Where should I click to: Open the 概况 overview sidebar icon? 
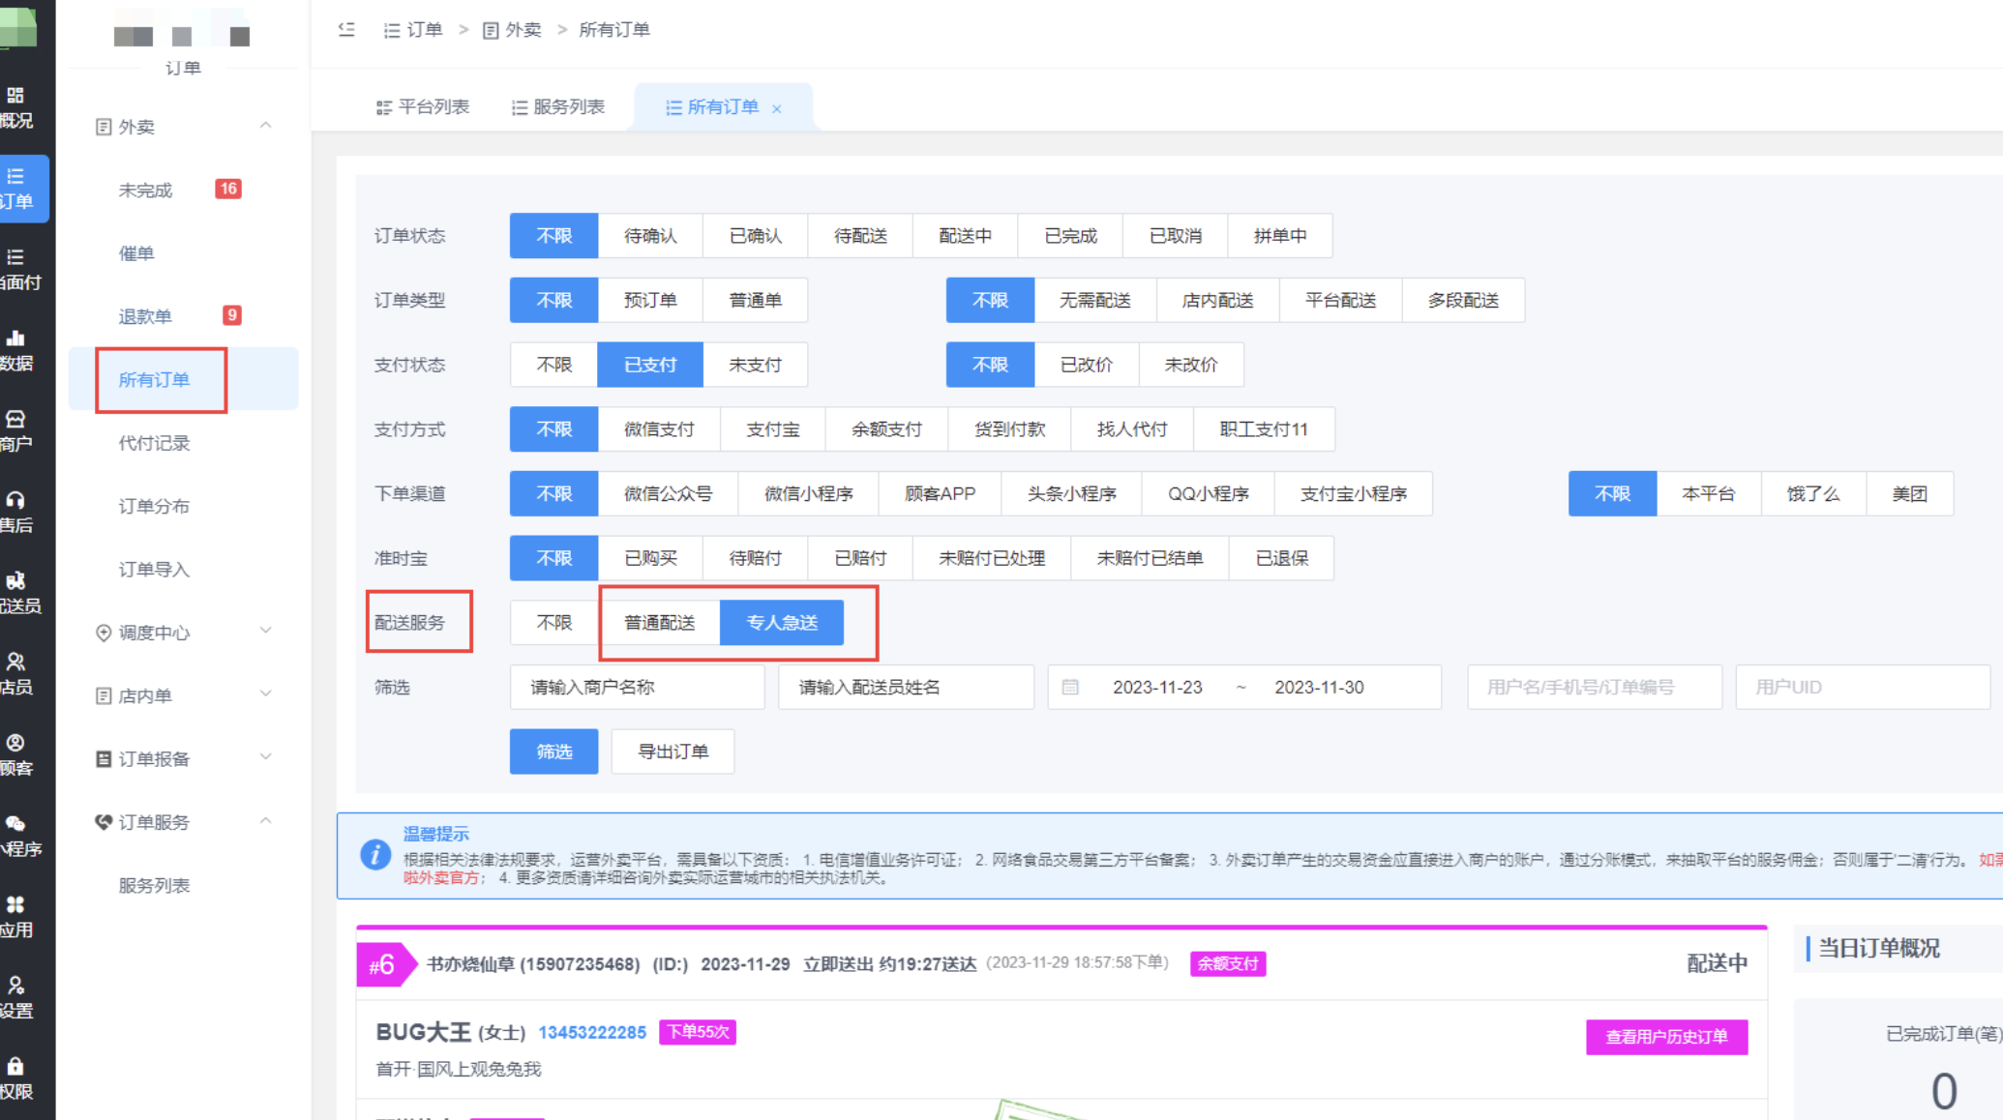(15, 95)
